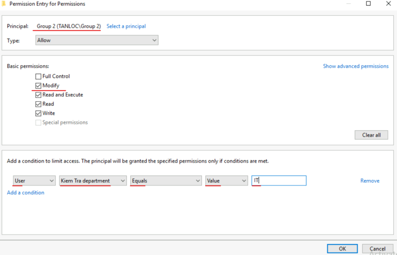Confirm with the OK button

(342, 248)
